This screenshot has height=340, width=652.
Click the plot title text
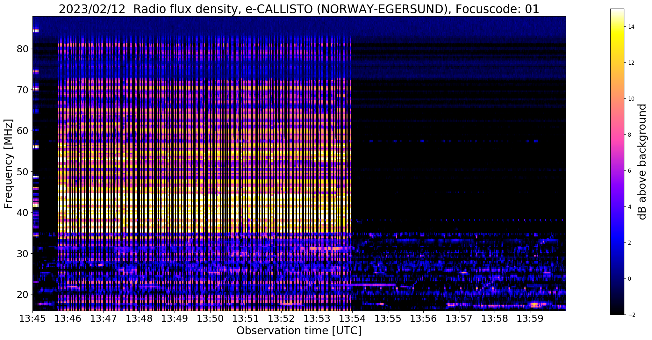click(299, 9)
